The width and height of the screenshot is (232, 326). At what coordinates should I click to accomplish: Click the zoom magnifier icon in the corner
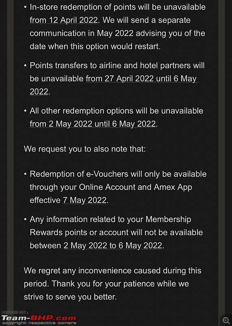click(x=226, y=320)
